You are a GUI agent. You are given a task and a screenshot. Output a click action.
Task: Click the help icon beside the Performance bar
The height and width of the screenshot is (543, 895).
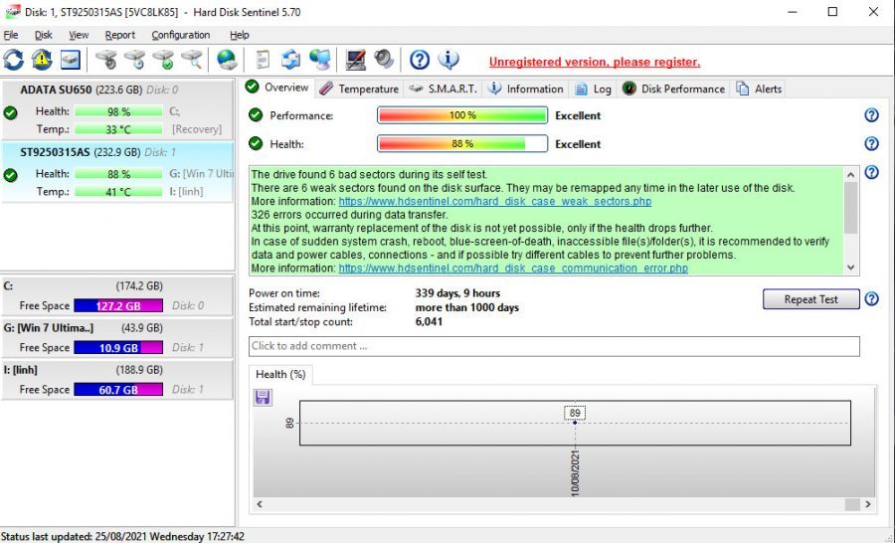(871, 115)
